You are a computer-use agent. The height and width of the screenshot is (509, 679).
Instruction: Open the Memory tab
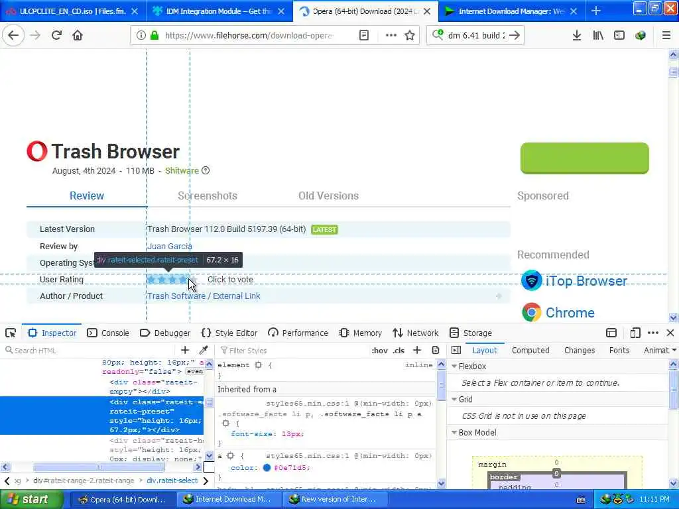[x=360, y=333]
